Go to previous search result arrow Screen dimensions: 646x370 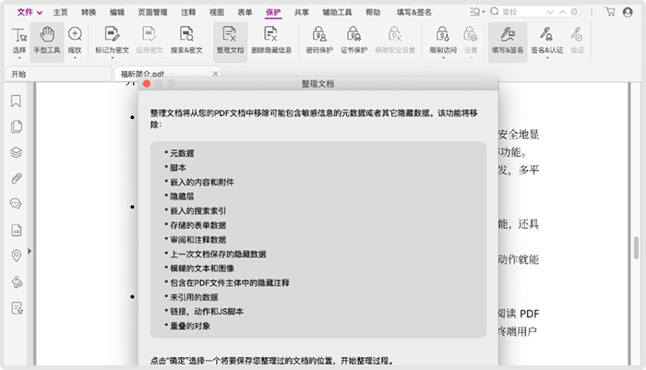click(562, 12)
